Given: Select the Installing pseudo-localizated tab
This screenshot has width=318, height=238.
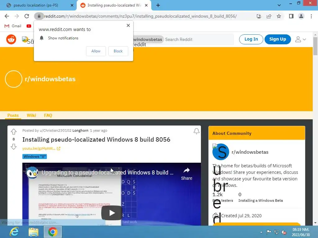Looking at the screenshot, I should (x=114, y=5).
